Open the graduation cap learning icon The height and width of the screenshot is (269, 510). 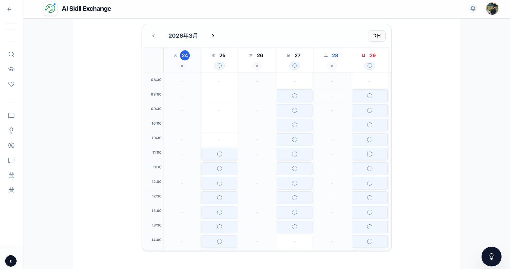point(11,69)
